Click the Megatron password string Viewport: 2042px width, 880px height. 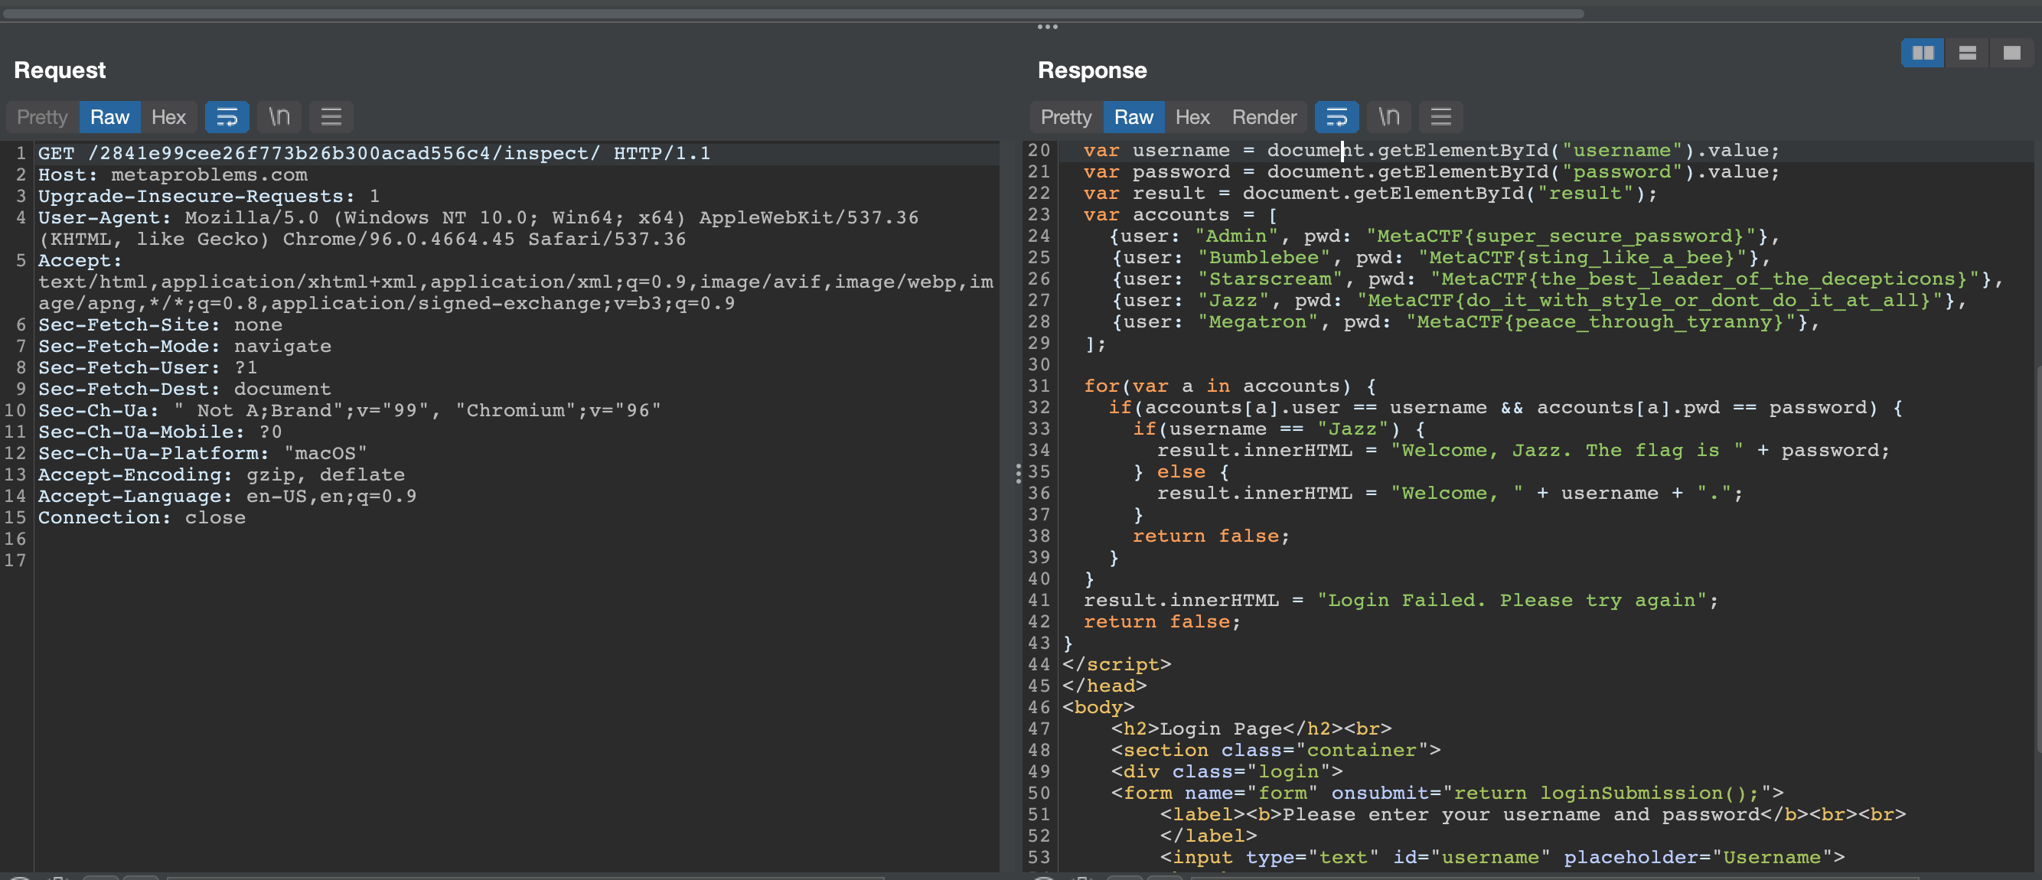point(1600,321)
